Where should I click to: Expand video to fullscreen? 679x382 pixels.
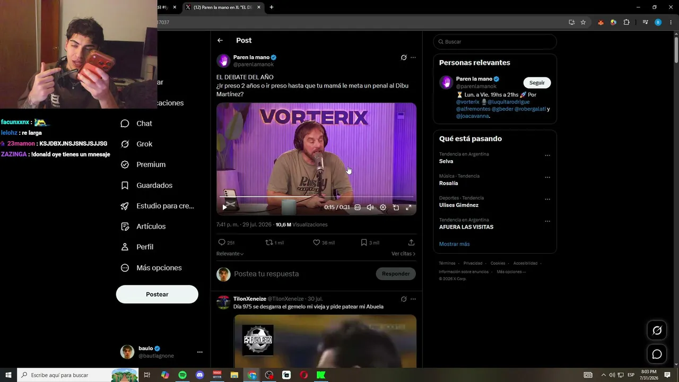(408, 207)
